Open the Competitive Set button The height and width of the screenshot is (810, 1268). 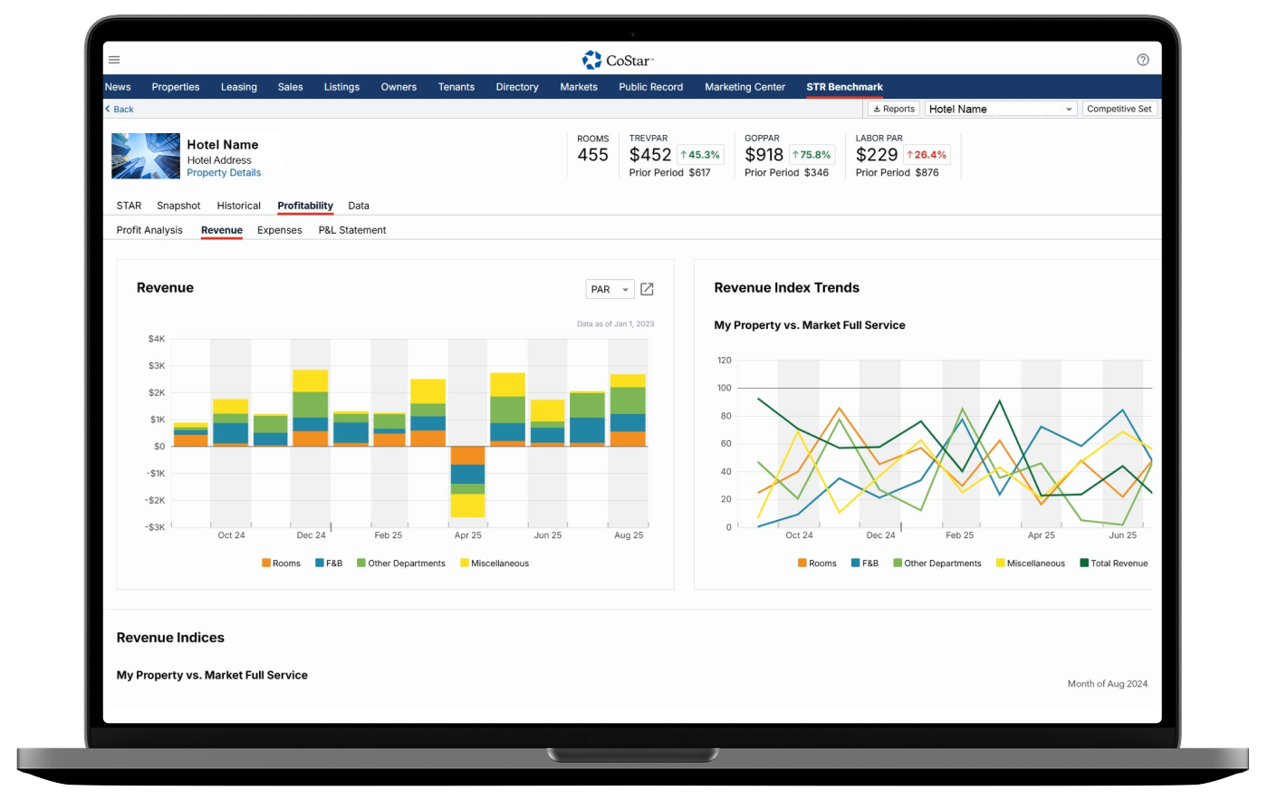(x=1119, y=109)
